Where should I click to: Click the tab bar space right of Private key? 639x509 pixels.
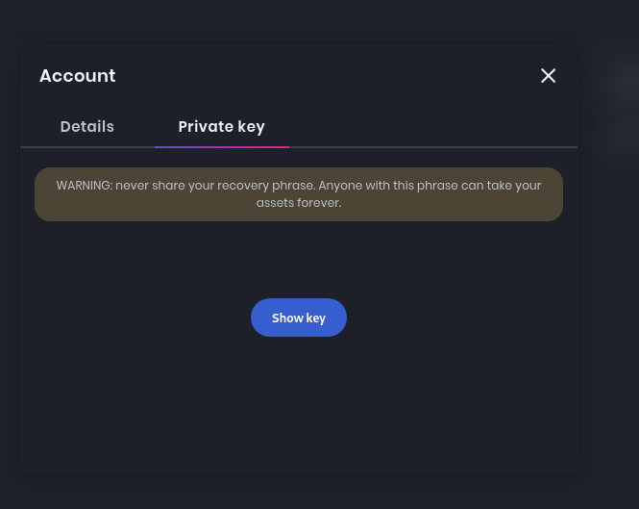click(432, 127)
